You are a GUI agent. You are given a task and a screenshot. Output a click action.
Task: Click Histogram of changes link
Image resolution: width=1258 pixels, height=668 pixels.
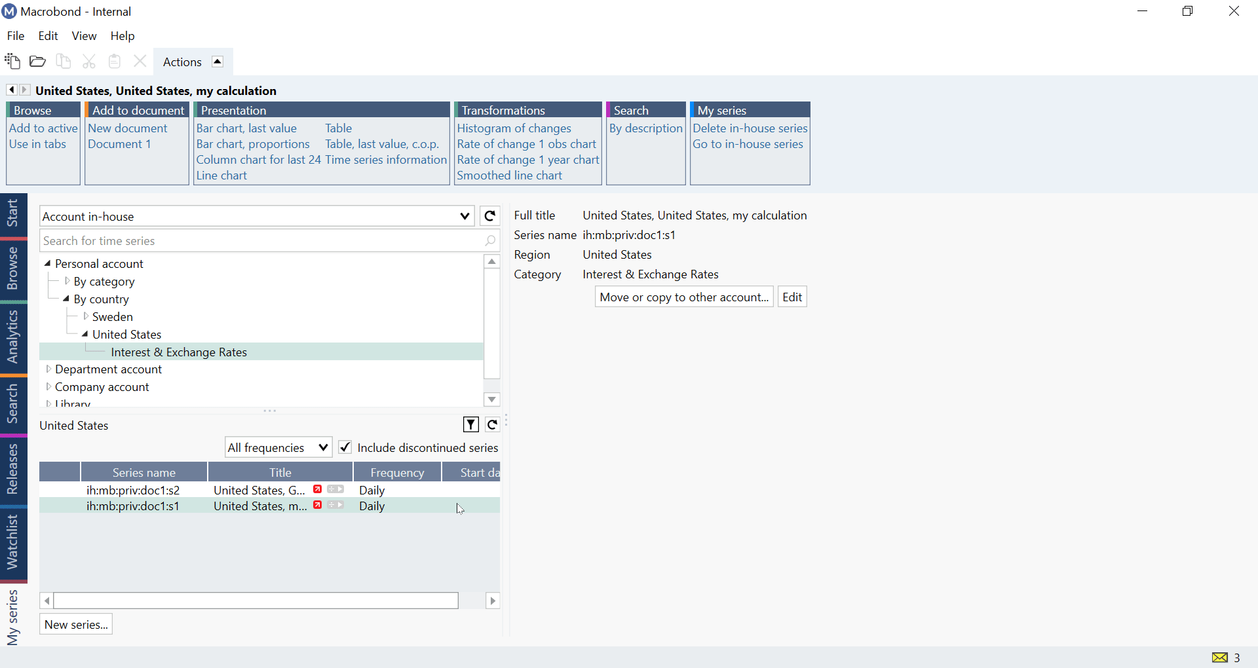[x=514, y=128]
